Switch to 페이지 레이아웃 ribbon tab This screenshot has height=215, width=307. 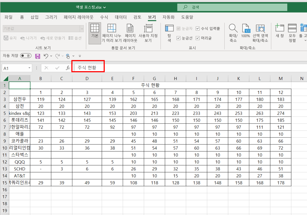79,17
